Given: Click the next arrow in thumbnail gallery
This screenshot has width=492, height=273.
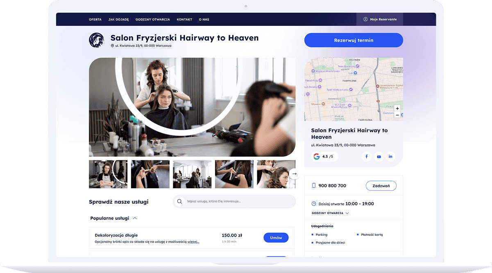Looking at the screenshot, I should (294, 174).
